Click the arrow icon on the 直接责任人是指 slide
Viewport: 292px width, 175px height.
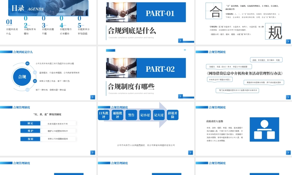(x=288, y=153)
